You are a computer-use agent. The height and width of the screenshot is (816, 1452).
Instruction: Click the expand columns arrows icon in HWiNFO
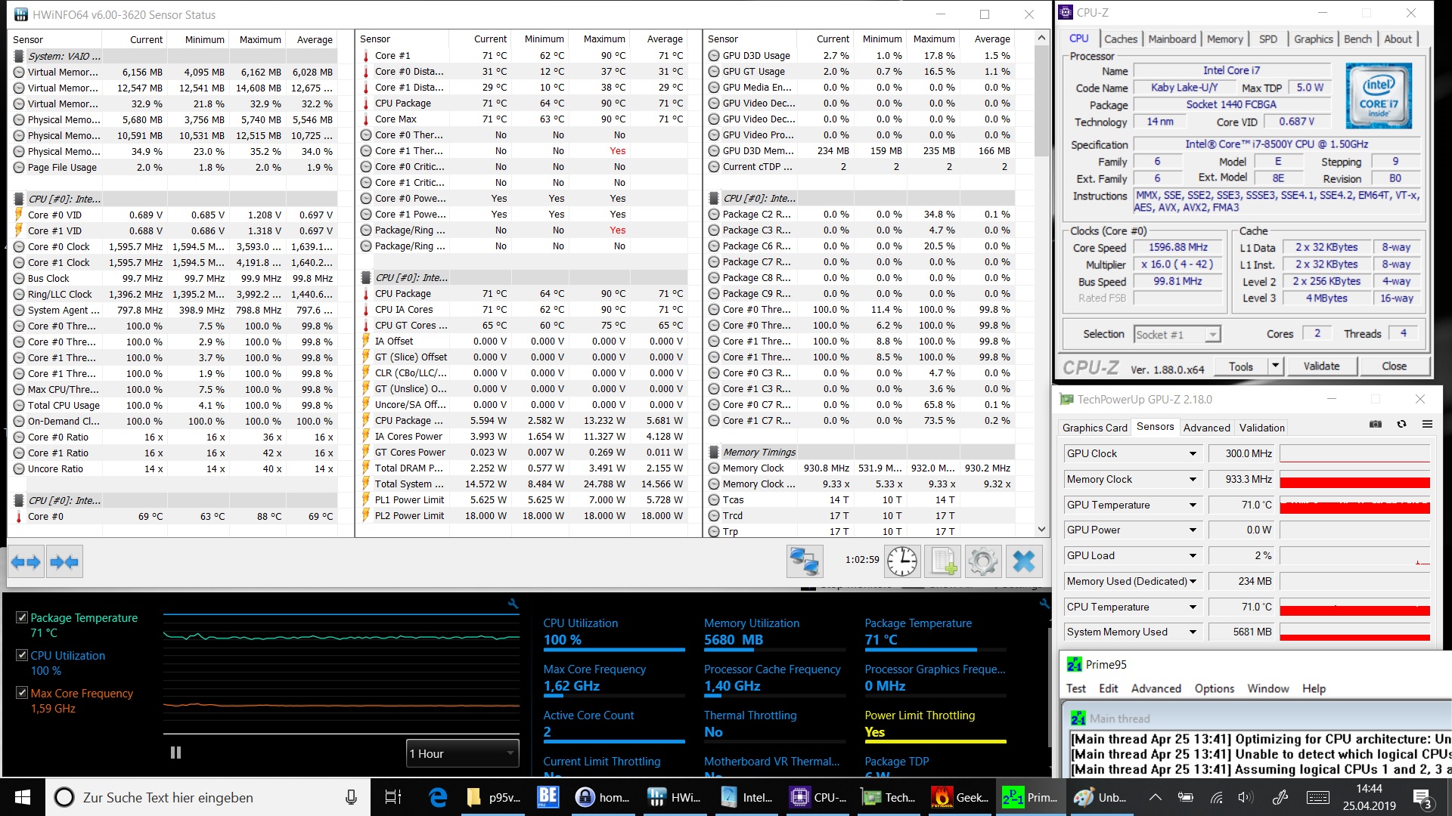tap(26, 562)
